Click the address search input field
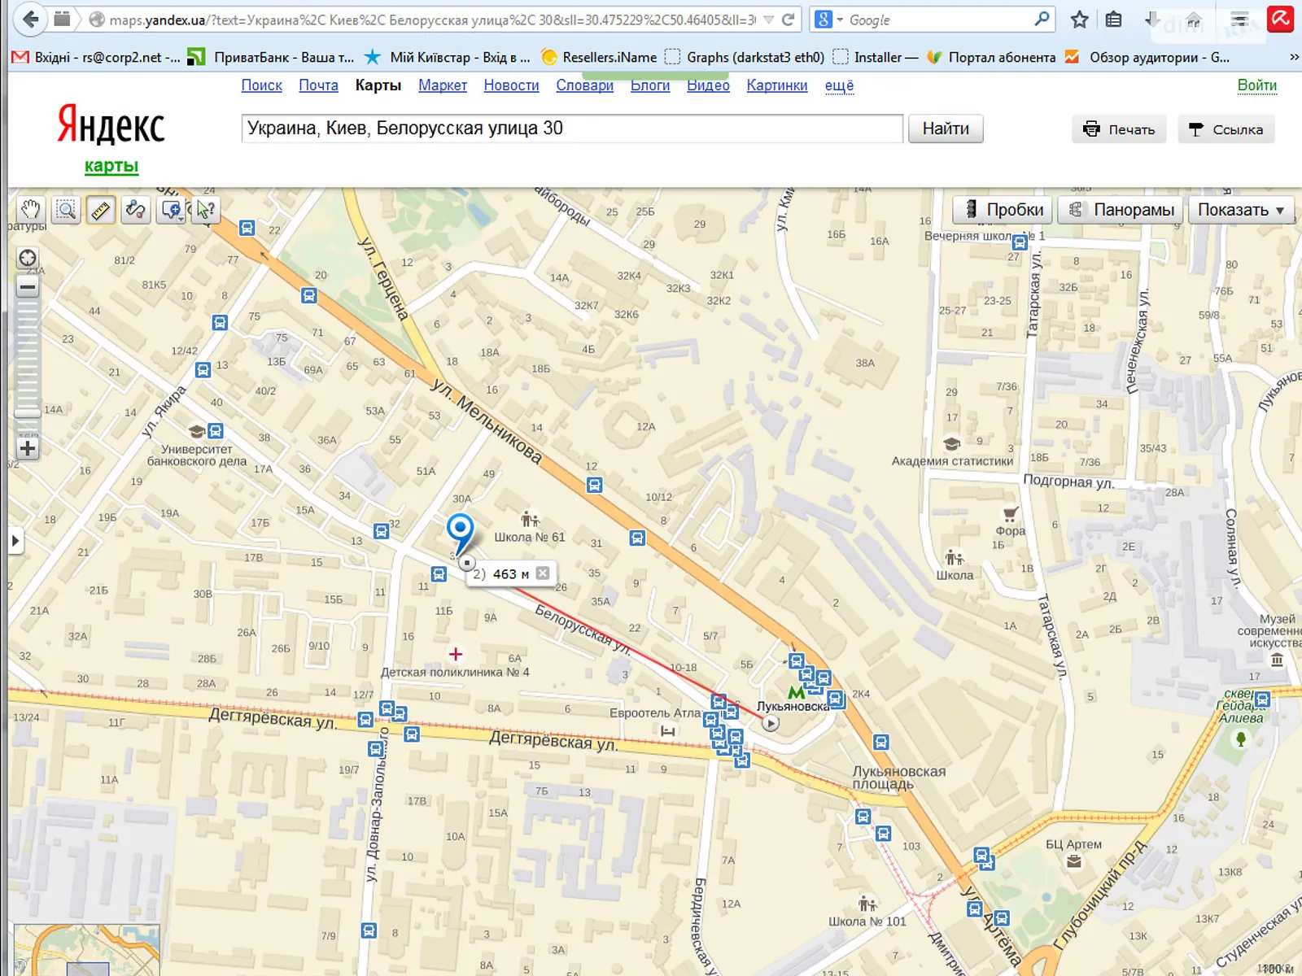1302x976 pixels. tap(571, 129)
